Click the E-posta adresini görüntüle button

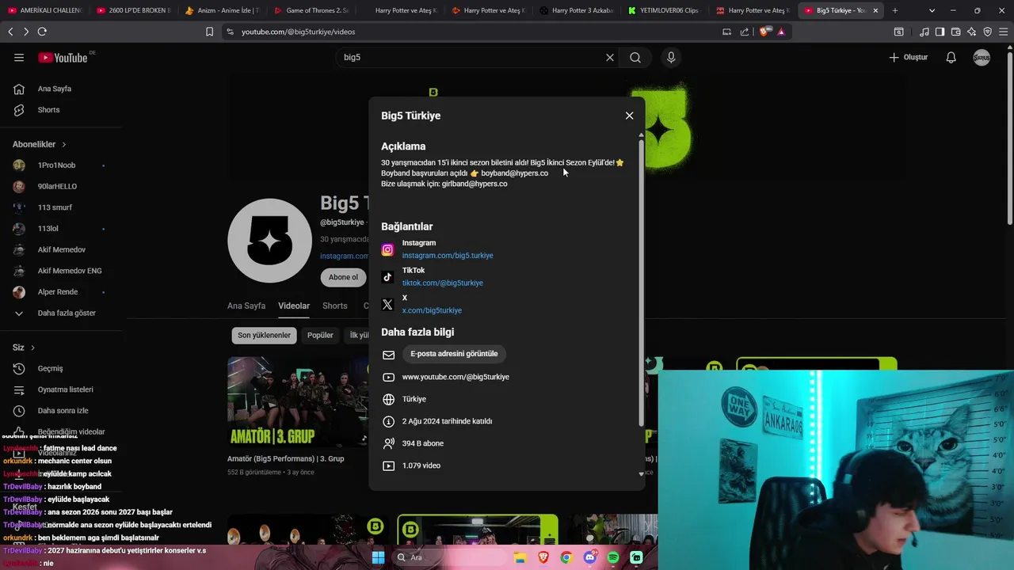pyautogui.click(x=454, y=354)
